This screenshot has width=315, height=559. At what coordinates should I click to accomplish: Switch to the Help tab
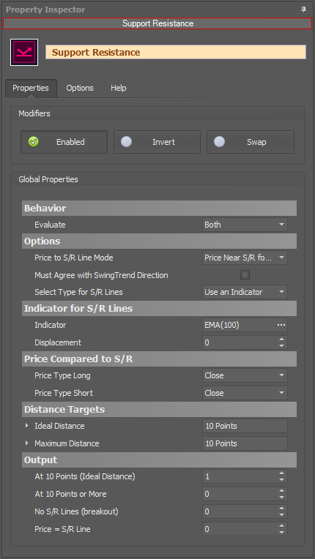(119, 88)
